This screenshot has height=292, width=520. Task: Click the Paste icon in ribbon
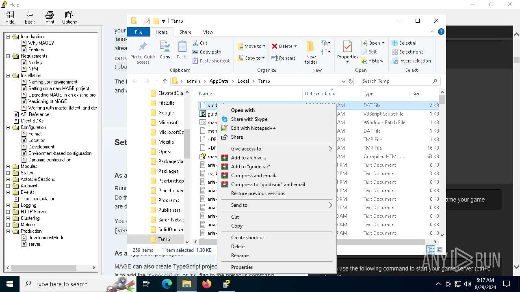(x=182, y=50)
